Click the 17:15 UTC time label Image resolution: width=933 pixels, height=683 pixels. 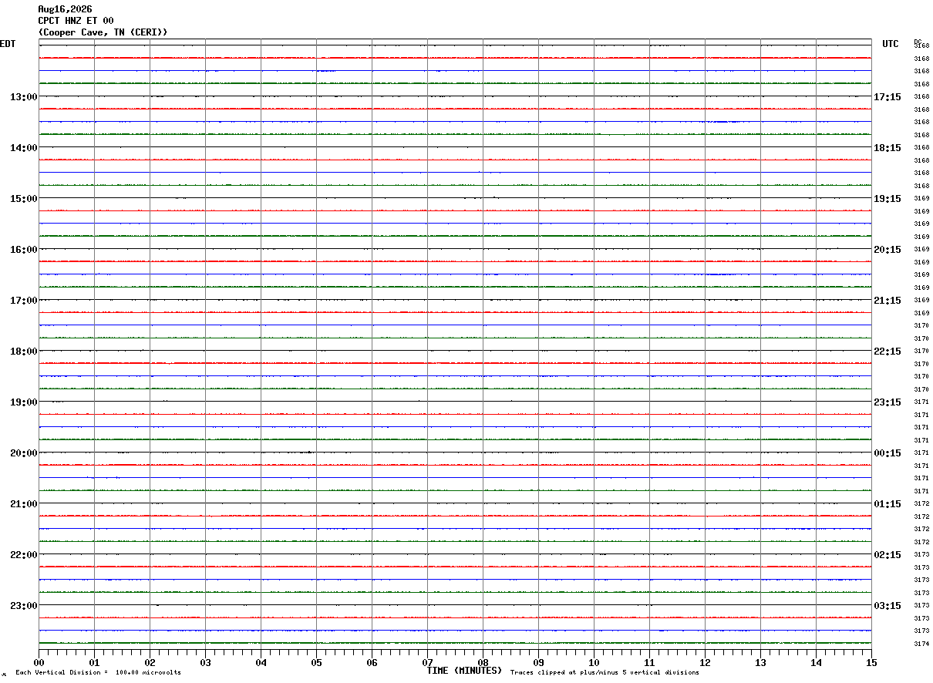pos(887,96)
